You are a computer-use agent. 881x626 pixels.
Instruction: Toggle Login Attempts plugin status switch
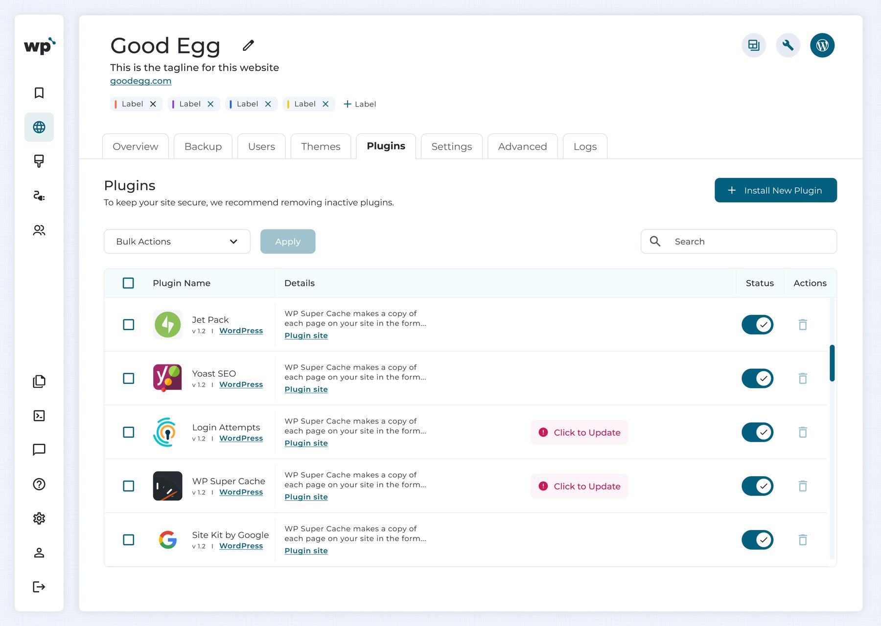[x=757, y=432]
